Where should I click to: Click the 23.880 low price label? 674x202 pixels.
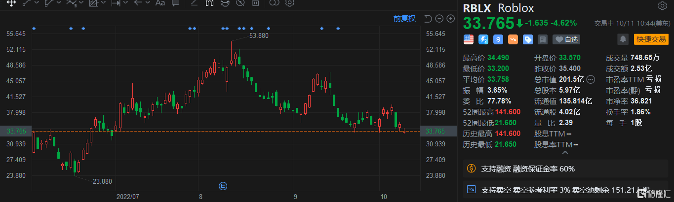pyautogui.click(x=102, y=181)
